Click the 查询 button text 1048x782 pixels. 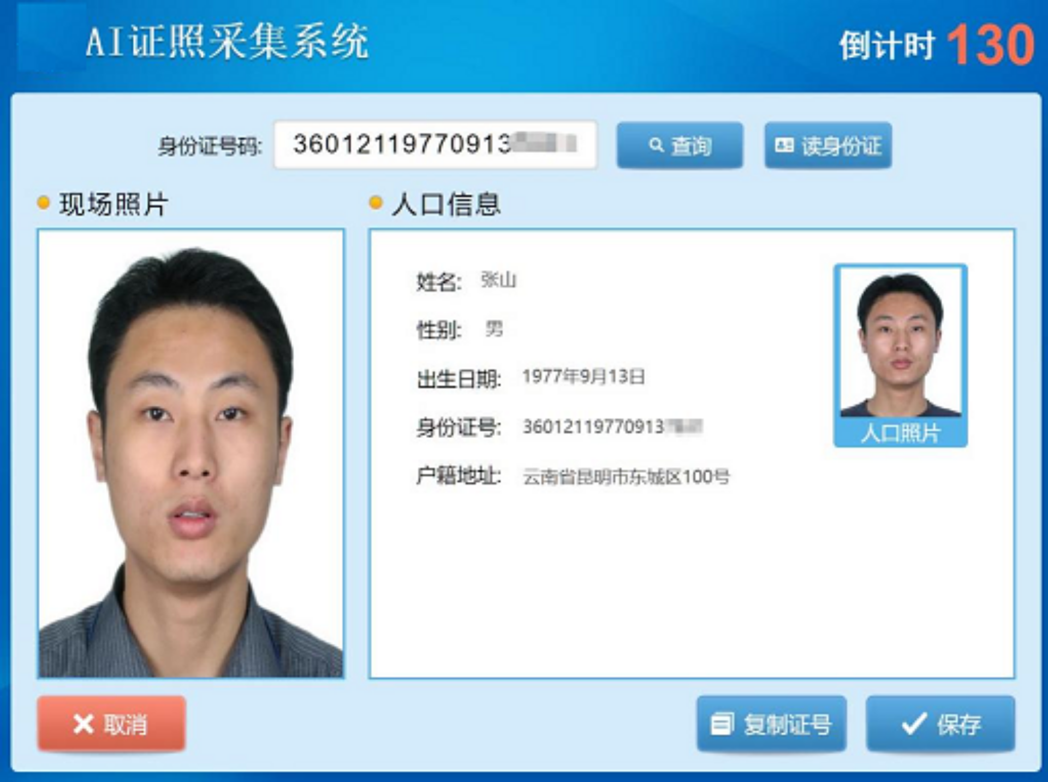coord(691,146)
